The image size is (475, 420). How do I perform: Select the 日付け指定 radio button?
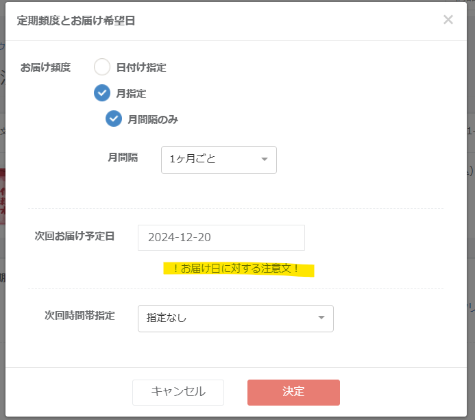pos(102,67)
